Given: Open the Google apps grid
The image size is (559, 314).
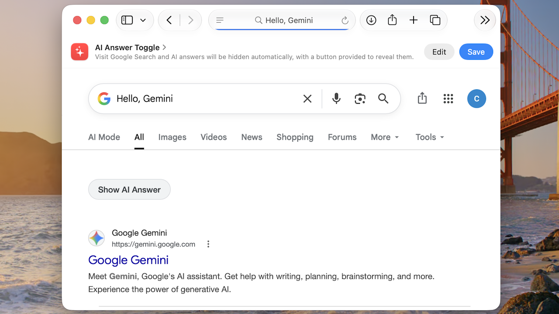Looking at the screenshot, I should tap(448, 99).
